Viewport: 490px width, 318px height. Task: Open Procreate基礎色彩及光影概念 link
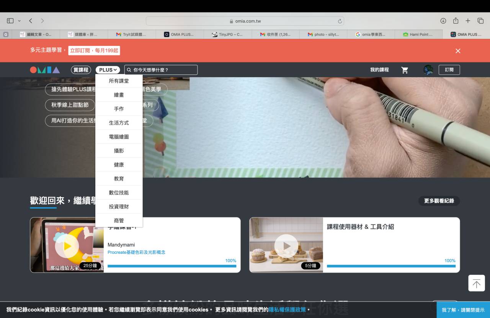(136, 252)
